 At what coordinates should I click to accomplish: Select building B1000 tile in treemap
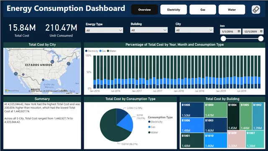(x=216, y=110)
